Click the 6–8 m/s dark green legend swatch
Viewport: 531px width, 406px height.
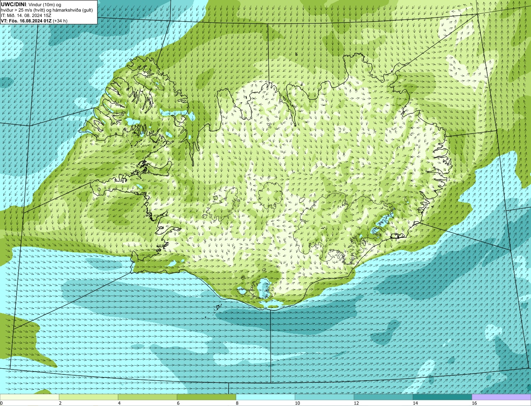[207, 397]
